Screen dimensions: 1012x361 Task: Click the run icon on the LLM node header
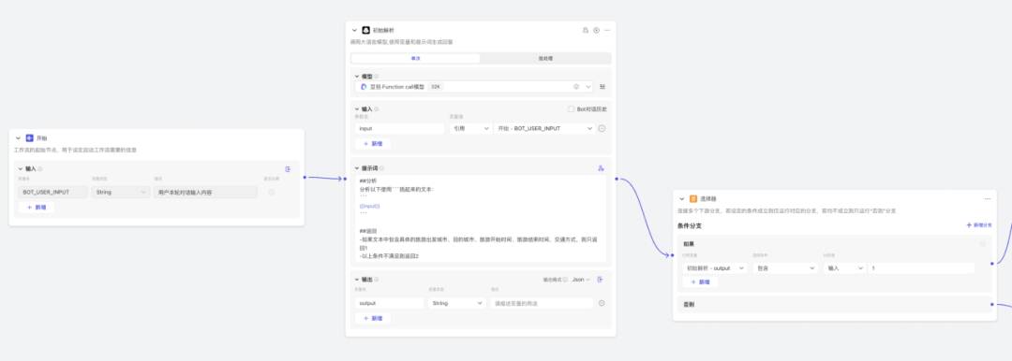pos(596,30)
